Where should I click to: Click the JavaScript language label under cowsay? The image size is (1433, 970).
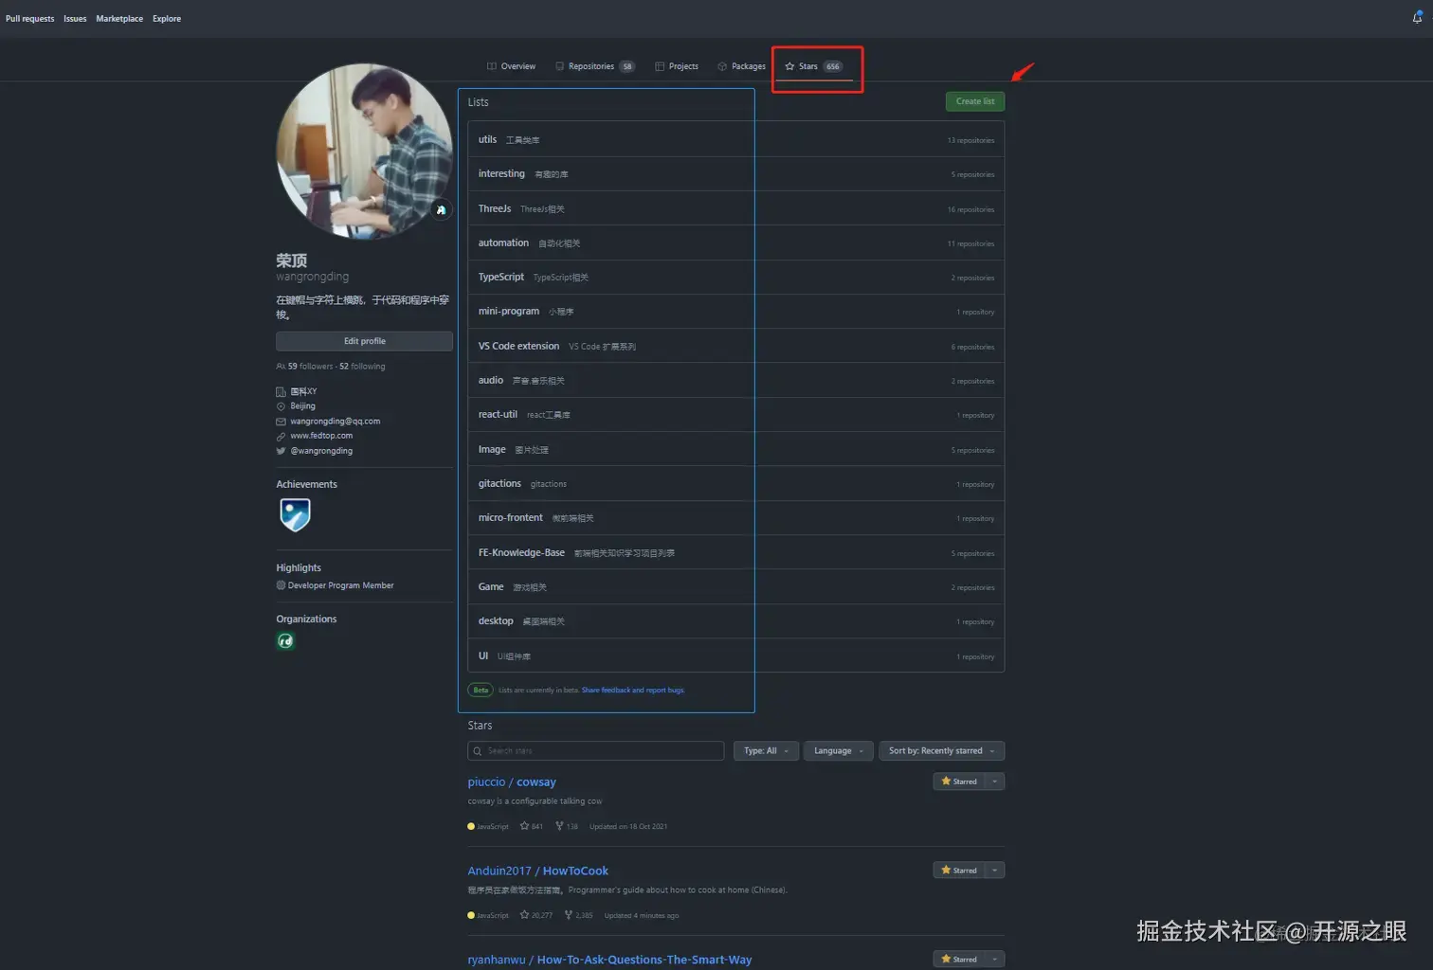click(x=488, y=826)
